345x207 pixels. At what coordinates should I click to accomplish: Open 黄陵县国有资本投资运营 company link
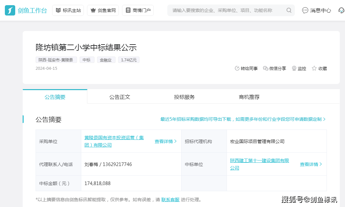(x=114, y=141)
